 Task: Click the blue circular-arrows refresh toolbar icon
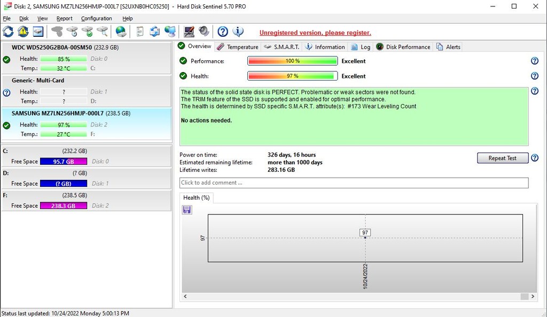point(8,31)
